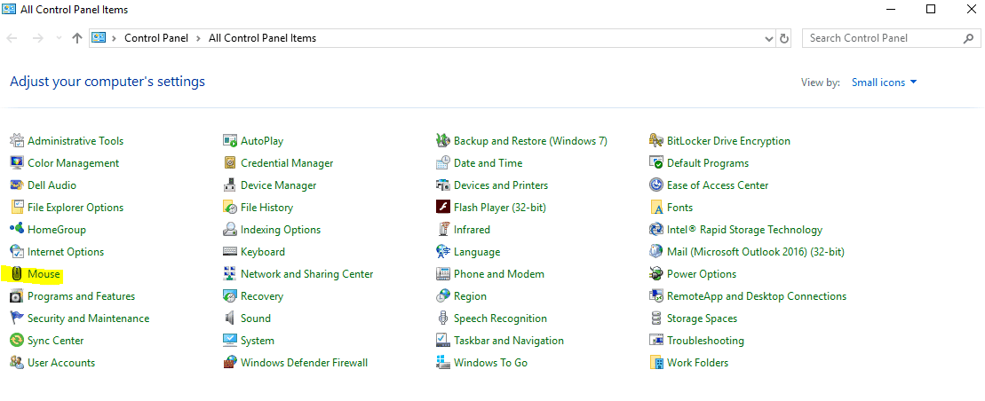The image size is (985, 401).
Task: Open Work Folders link
Action: (697, 362)
